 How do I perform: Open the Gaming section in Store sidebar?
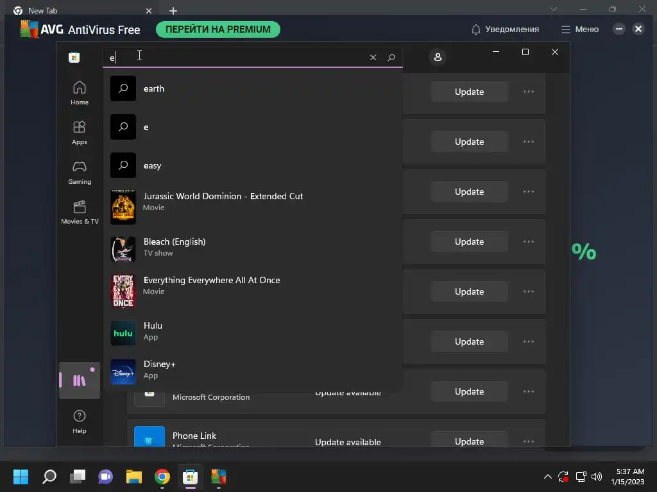click(79, 172)
